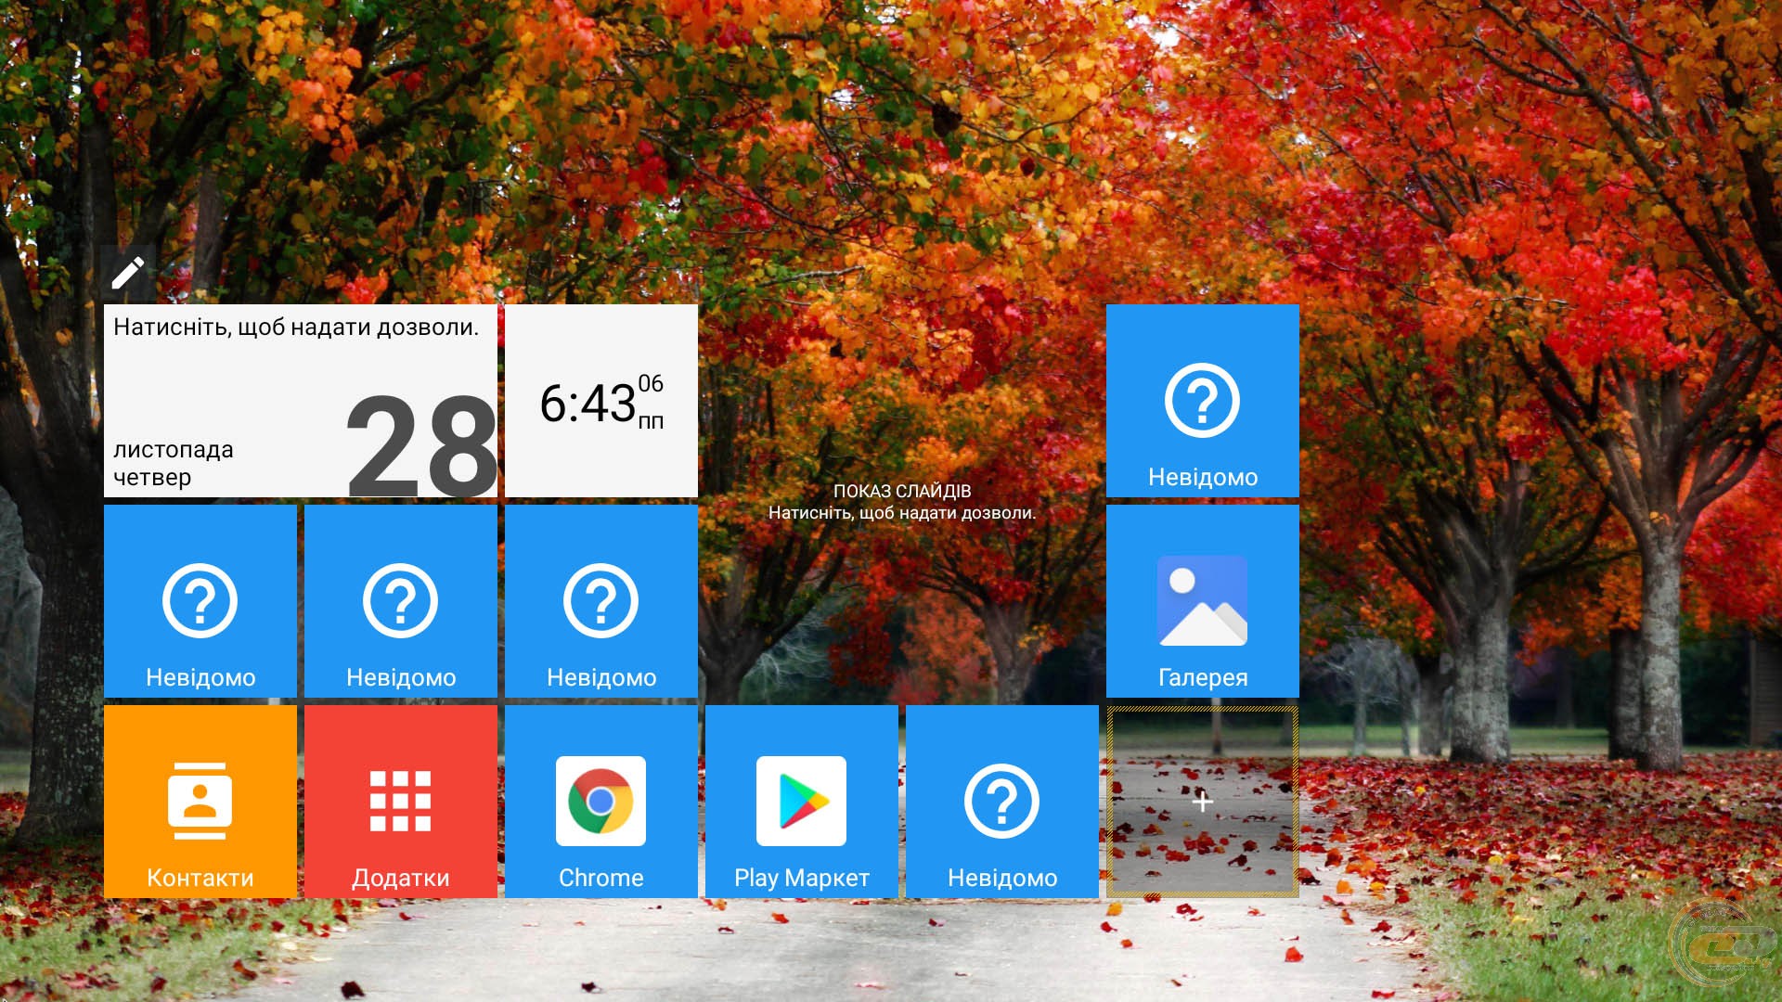Image resolution: width=1782 pixels, height=1002 pixels.
Task: Click the Невідомо tile above Додатки
Action: tap(400, 600)
